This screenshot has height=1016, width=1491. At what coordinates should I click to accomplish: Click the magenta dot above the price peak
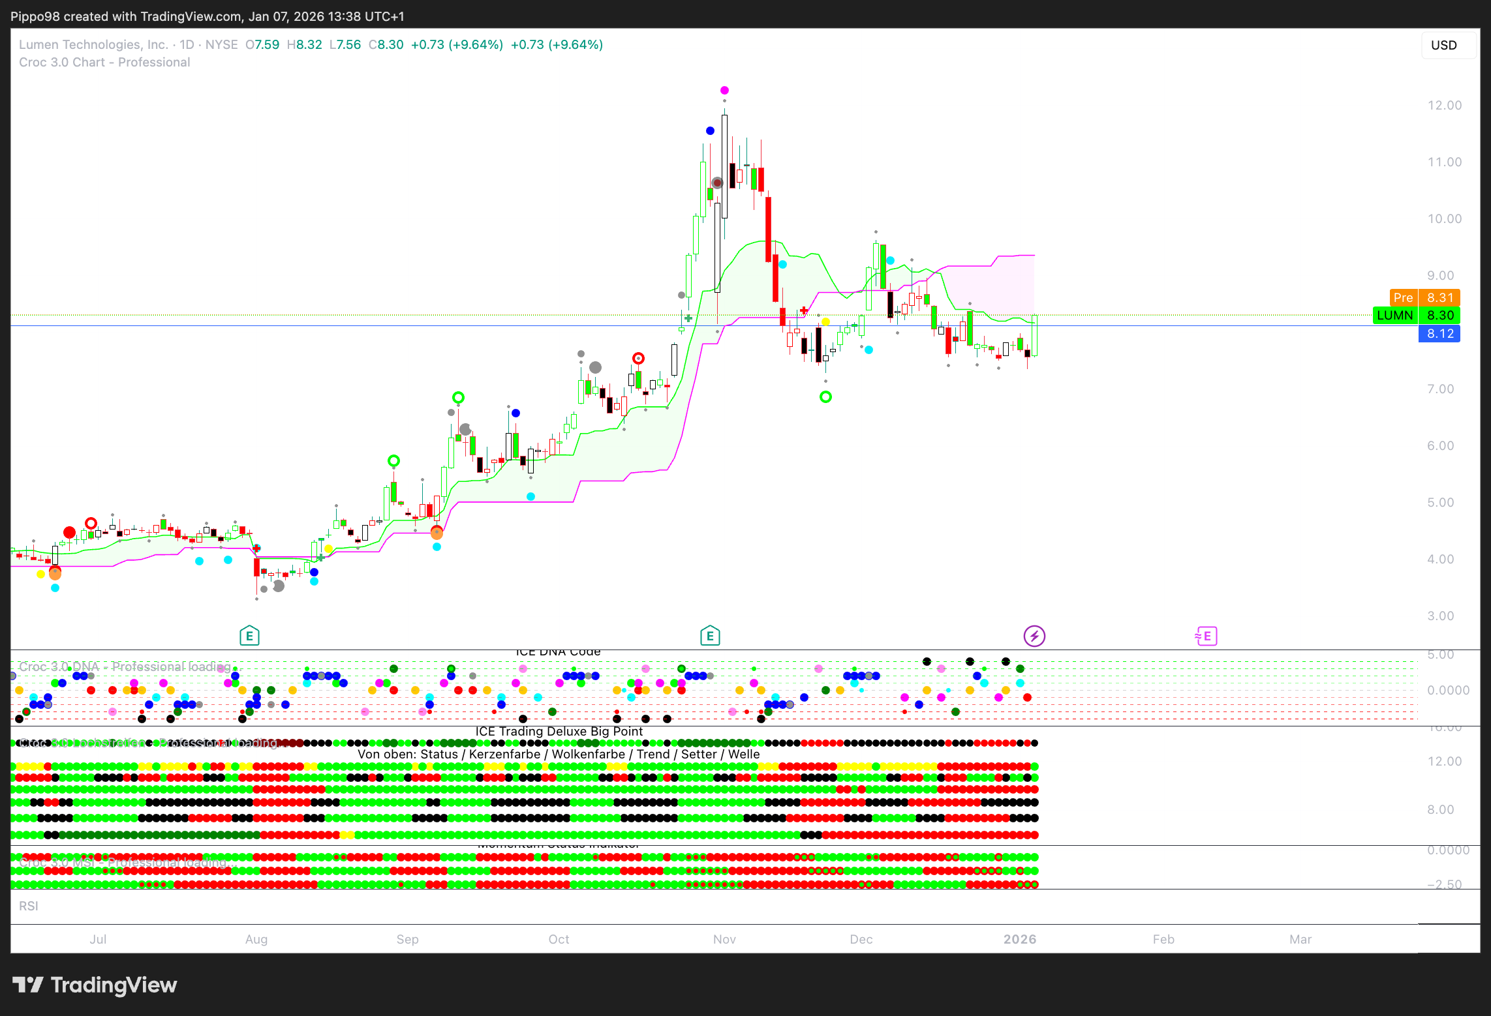(724, 90)
